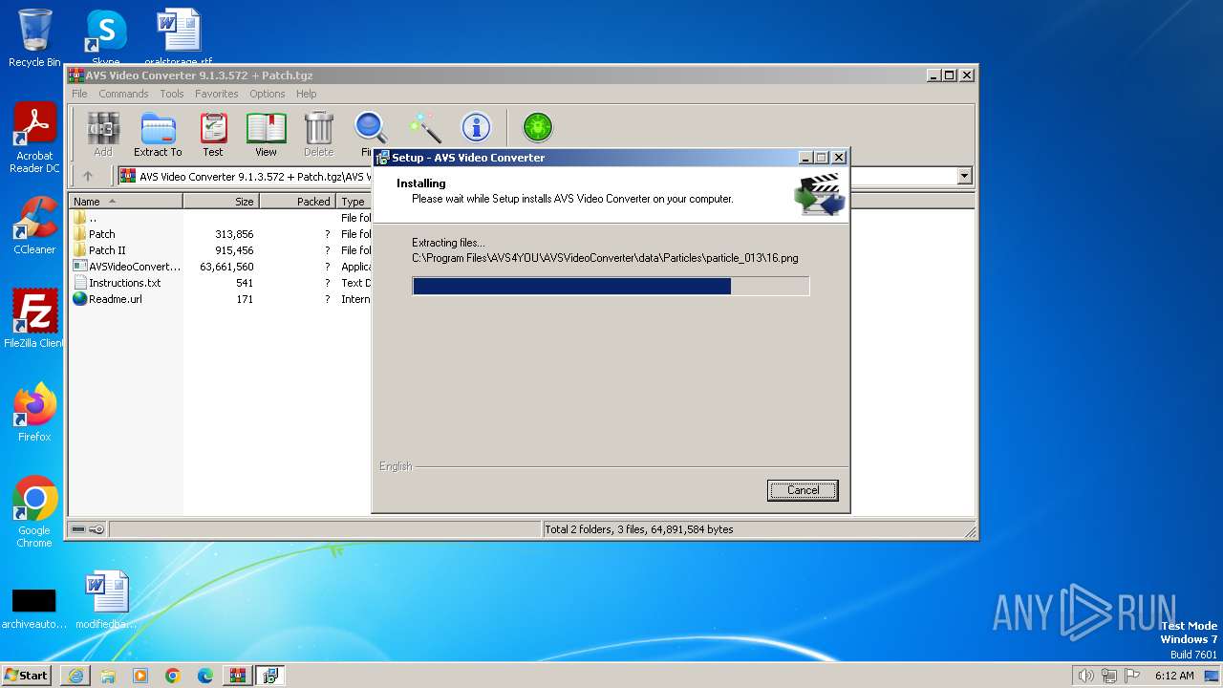Open the Chrome taskbar icon
Viewport: 1223px width, 688px height.
tap(173, 676)
